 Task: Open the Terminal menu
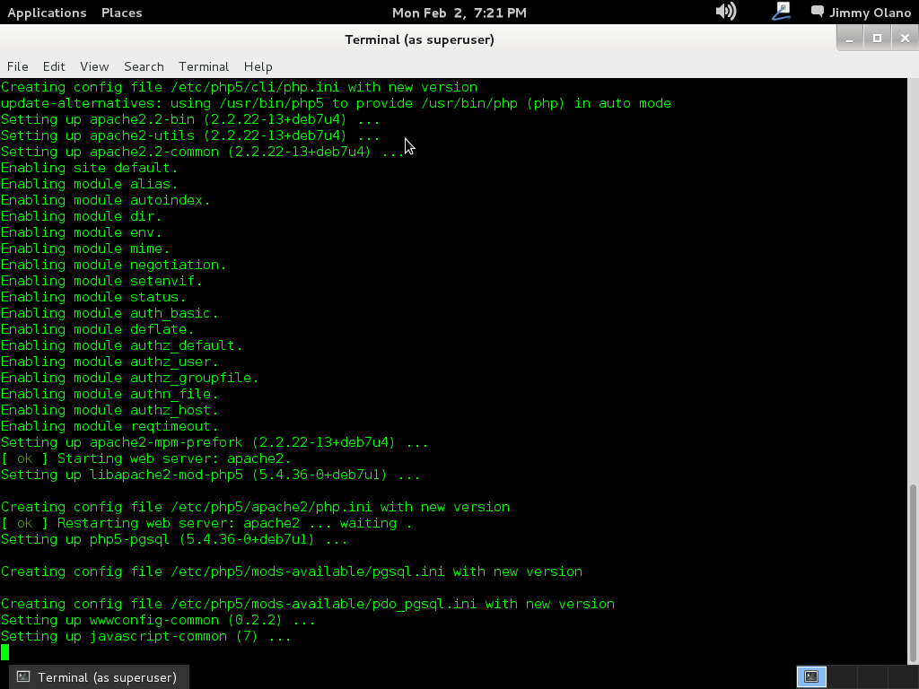(204, 66)
